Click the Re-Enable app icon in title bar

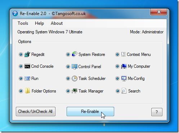point(15,14)
